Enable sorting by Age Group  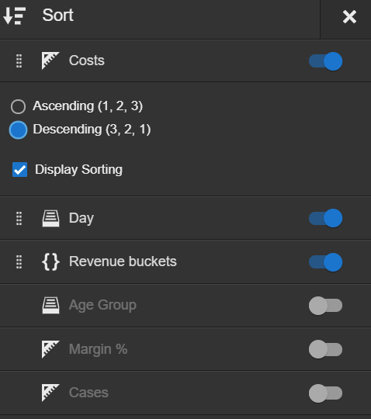coord(325,306)
